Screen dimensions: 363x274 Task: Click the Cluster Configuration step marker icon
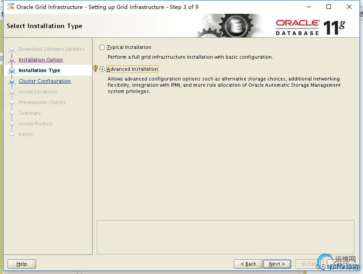pyautogui.click(x=12, y=81)
